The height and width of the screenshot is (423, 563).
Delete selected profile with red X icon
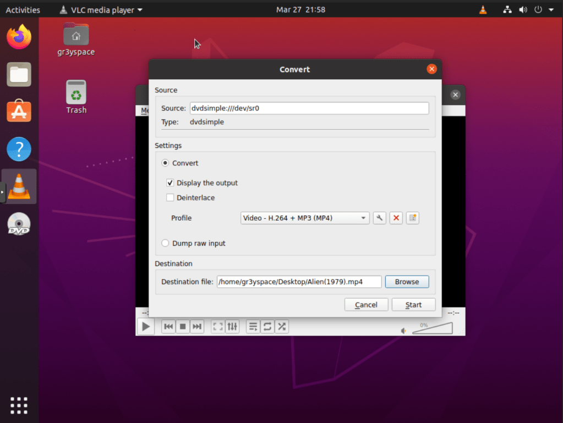coord(396,218)
